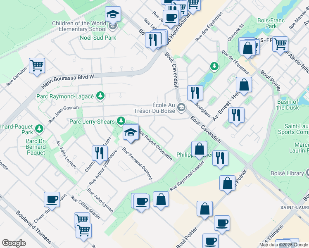Select the shopping bag marker below Bois-Franc Park
Viewport: 309px width, 248px height.
248,48
